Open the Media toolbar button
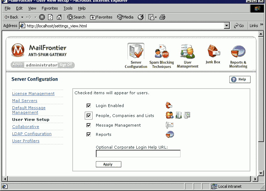The image size is (266, 191). 125,17
